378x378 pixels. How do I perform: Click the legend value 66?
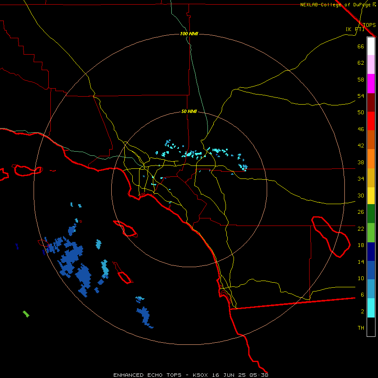(x=361, y=46)
